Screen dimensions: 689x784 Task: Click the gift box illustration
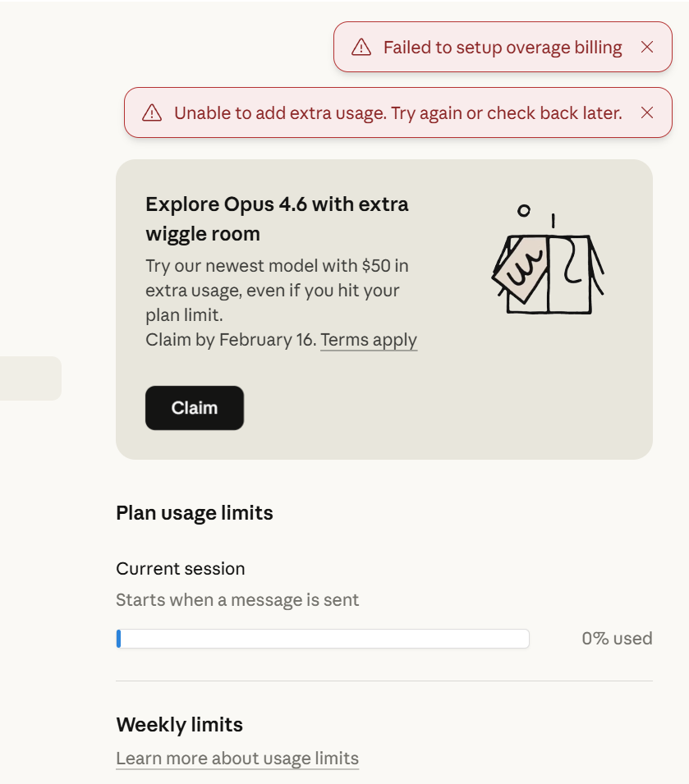548,259
